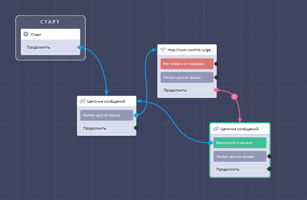Click the chain-link icon in the green-outlined node
The width and height of the screenshot is (307, 200).
[x=216, y=129]
